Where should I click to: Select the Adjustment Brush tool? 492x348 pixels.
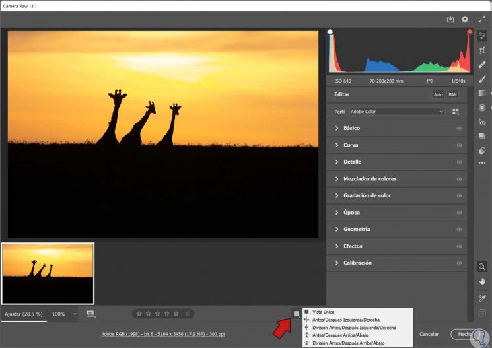coord(482,79)
